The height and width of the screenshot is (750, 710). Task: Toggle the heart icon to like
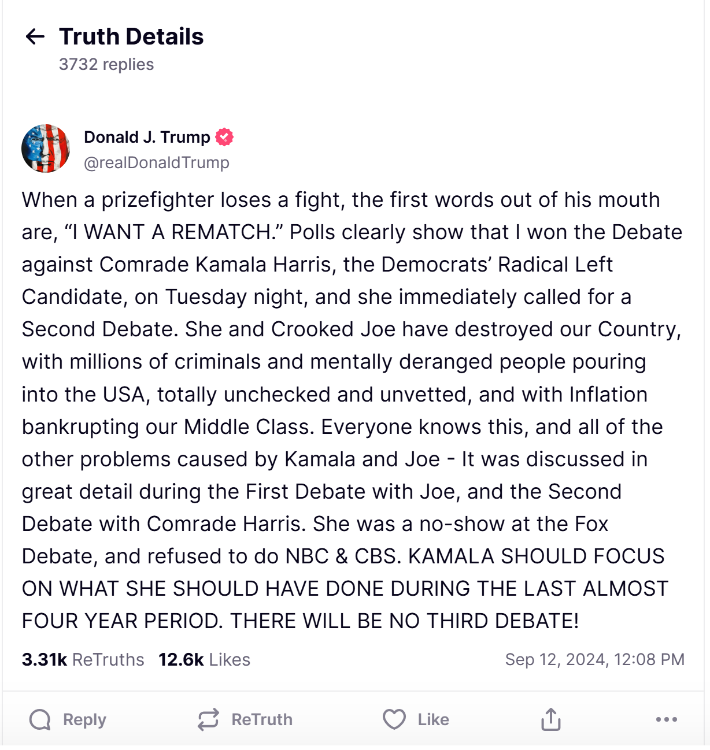394,720
